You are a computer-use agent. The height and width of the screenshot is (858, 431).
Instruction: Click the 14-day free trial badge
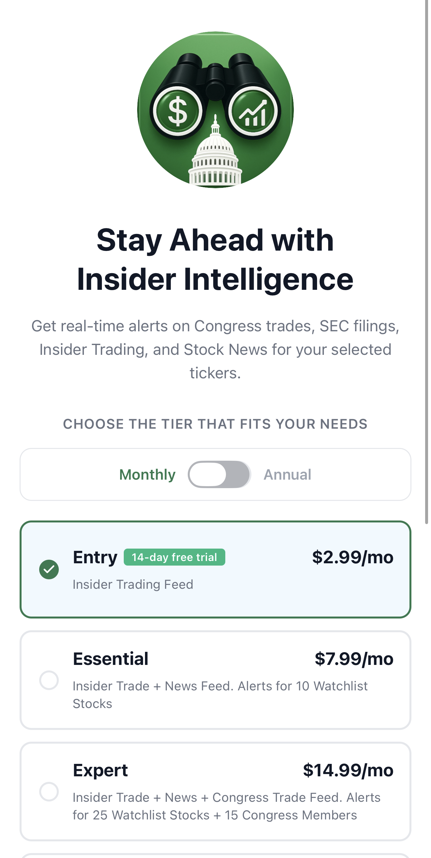tap(175, 557)
